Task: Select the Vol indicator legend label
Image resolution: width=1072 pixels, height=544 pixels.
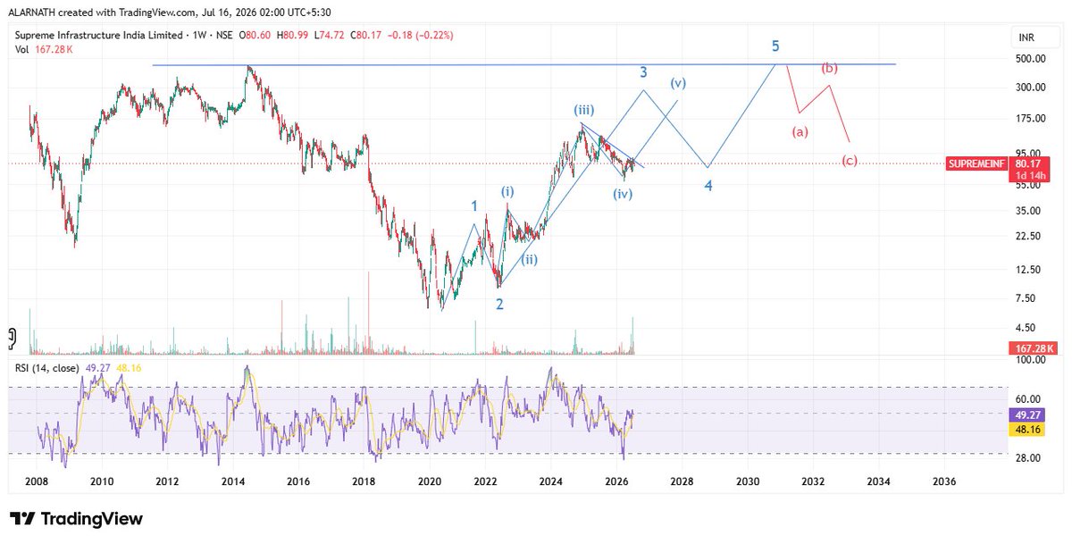Action: pyautogui.click(x=21, y=50)
